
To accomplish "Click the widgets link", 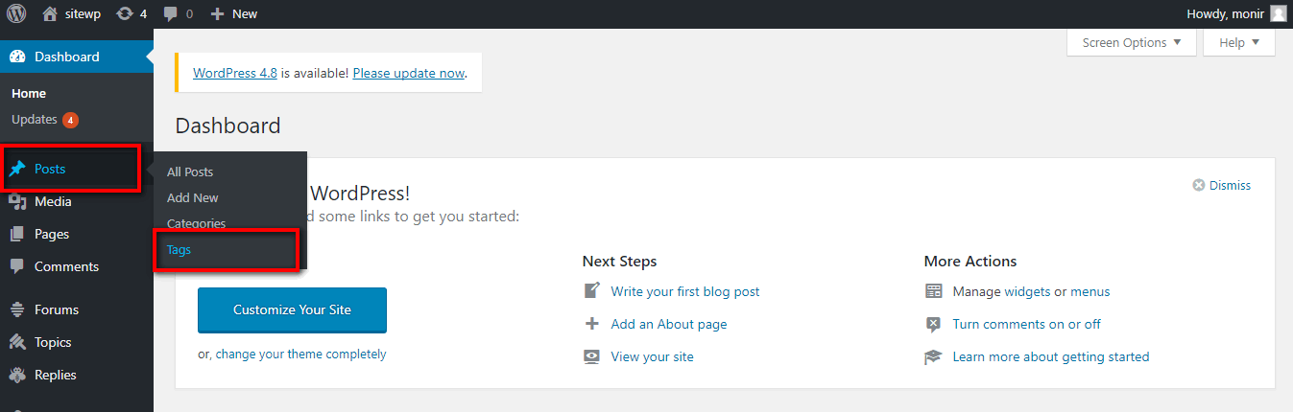I will tap(1027, 291).
